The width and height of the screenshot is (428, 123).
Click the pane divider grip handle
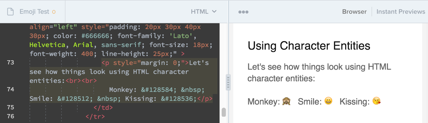coord(228,82)
